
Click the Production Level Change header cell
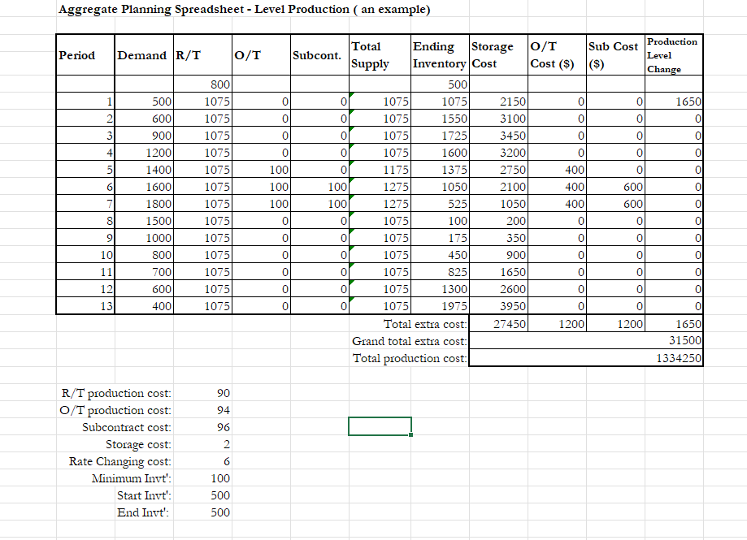click(673, 55)
